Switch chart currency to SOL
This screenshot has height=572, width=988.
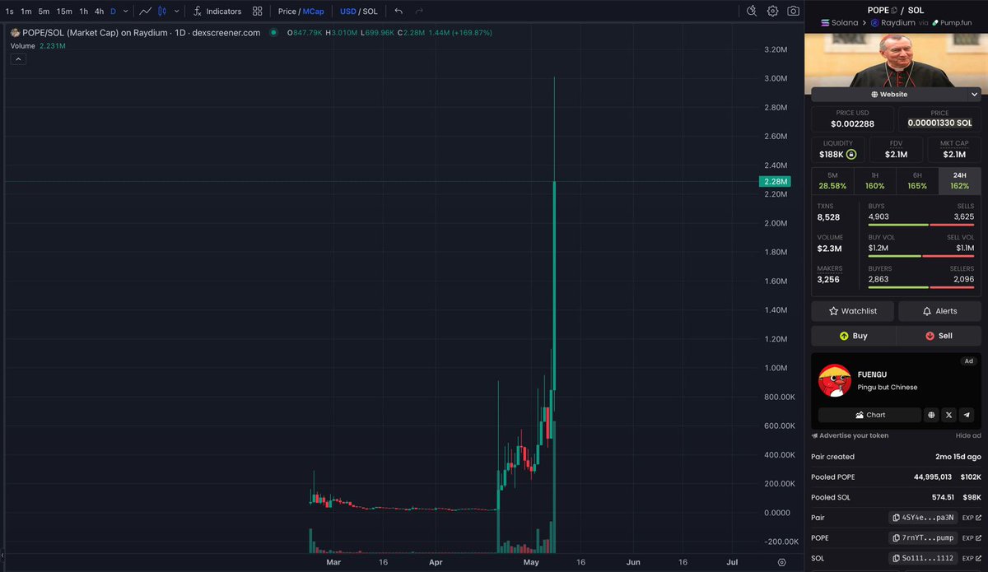coord(370,12)
